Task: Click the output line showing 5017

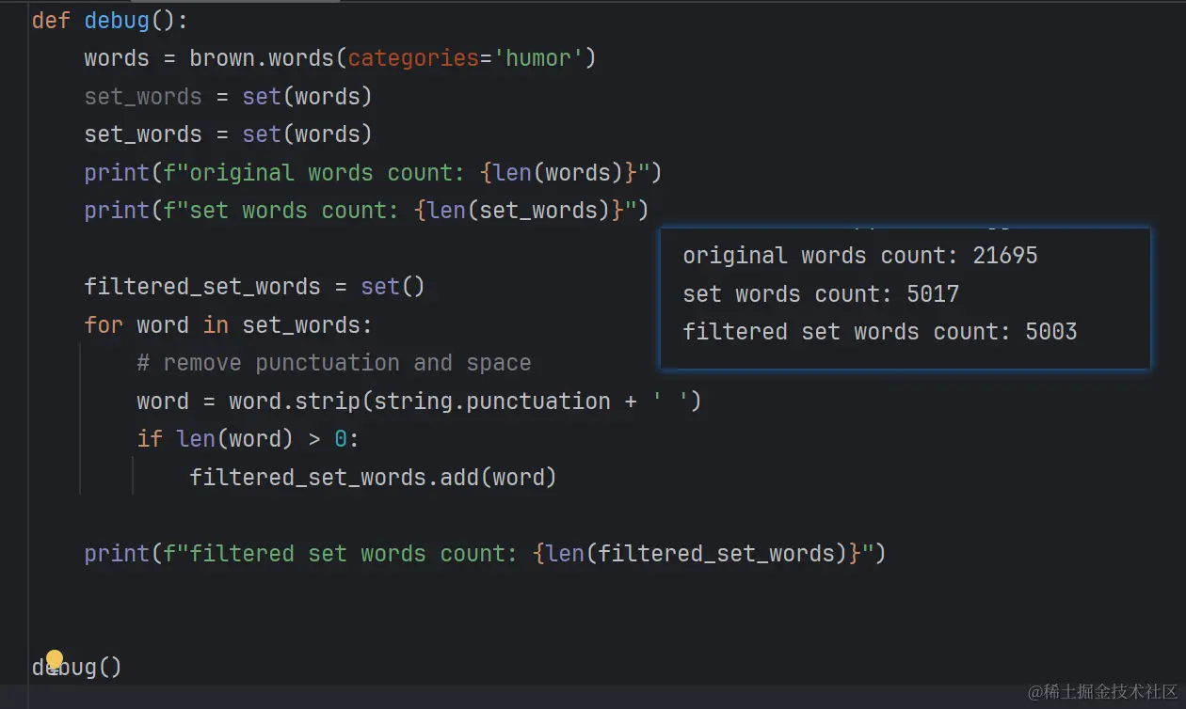Action: (x=820, y=294)
